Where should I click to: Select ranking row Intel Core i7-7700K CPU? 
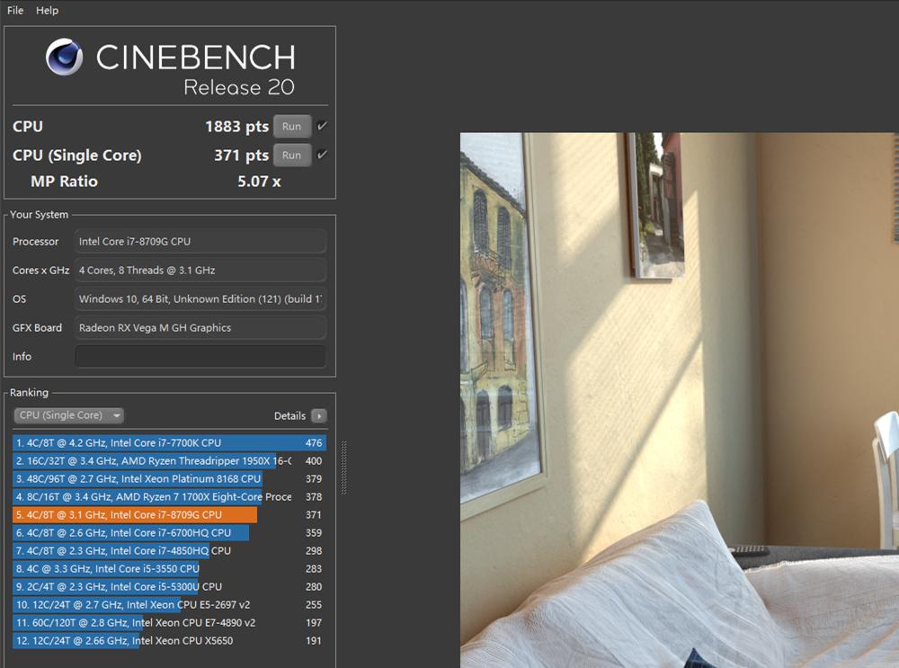click(169, 442)
